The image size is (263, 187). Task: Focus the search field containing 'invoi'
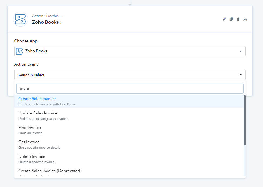(x=130, y=89)
